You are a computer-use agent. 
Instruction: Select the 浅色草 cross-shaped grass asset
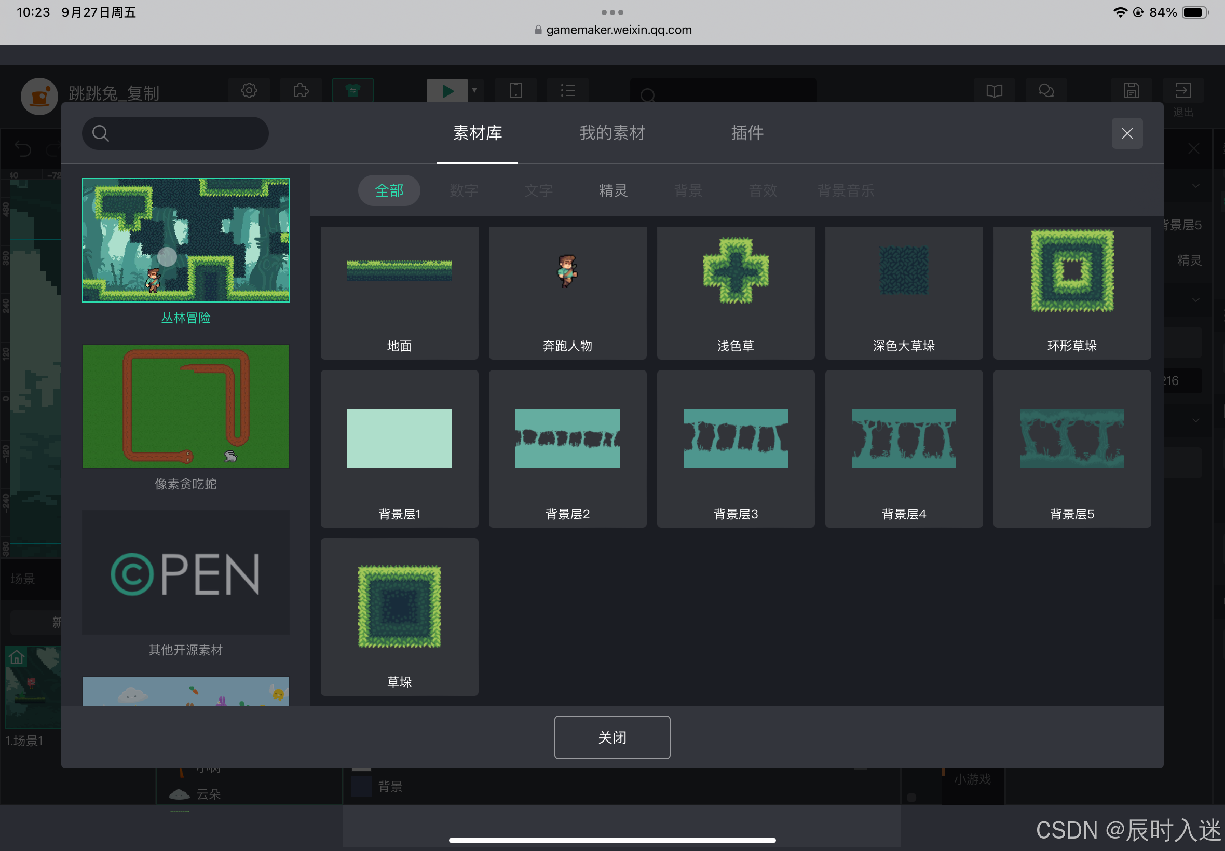[x=736, y=292]
